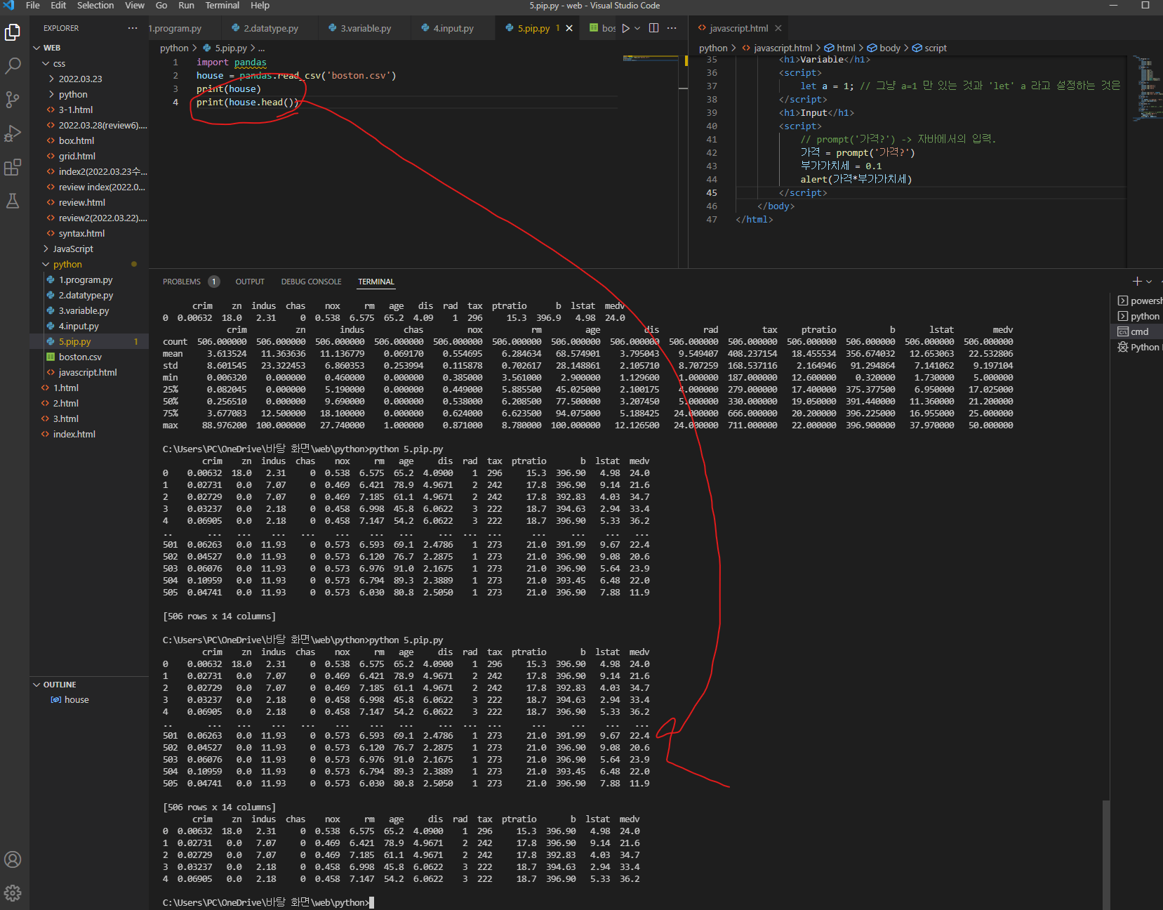The image size is (1163, 910).
Task: Open the run options dropdown arrow
Action: point(637,28)
